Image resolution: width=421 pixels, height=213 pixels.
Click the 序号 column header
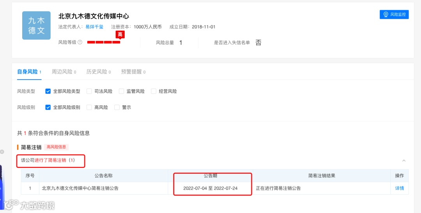pyautogui.click(x=30, y=176)
